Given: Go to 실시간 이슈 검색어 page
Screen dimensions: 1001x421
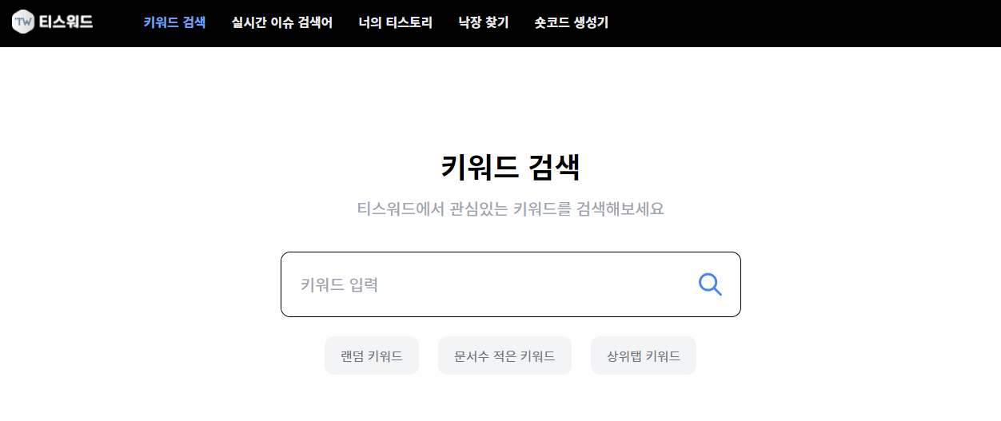Looking at the screenshot, I should 282,23.
